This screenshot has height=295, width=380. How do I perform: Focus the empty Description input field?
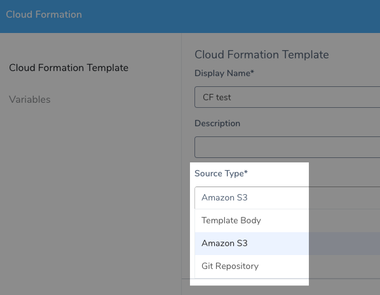(x=287, y=147)
